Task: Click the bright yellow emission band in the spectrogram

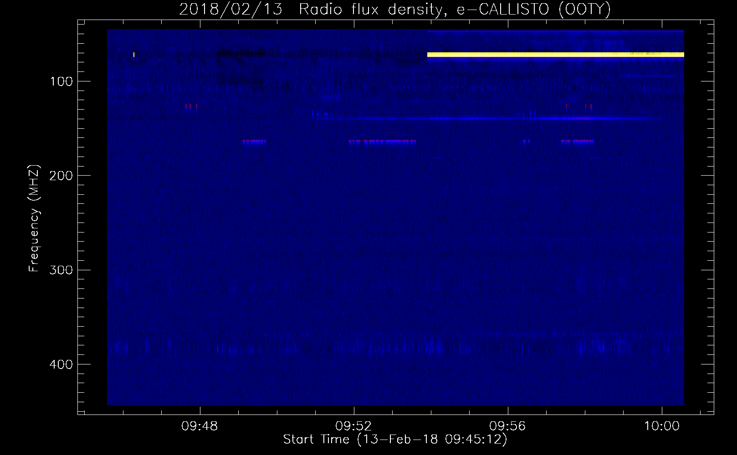Action: [555, 55]
